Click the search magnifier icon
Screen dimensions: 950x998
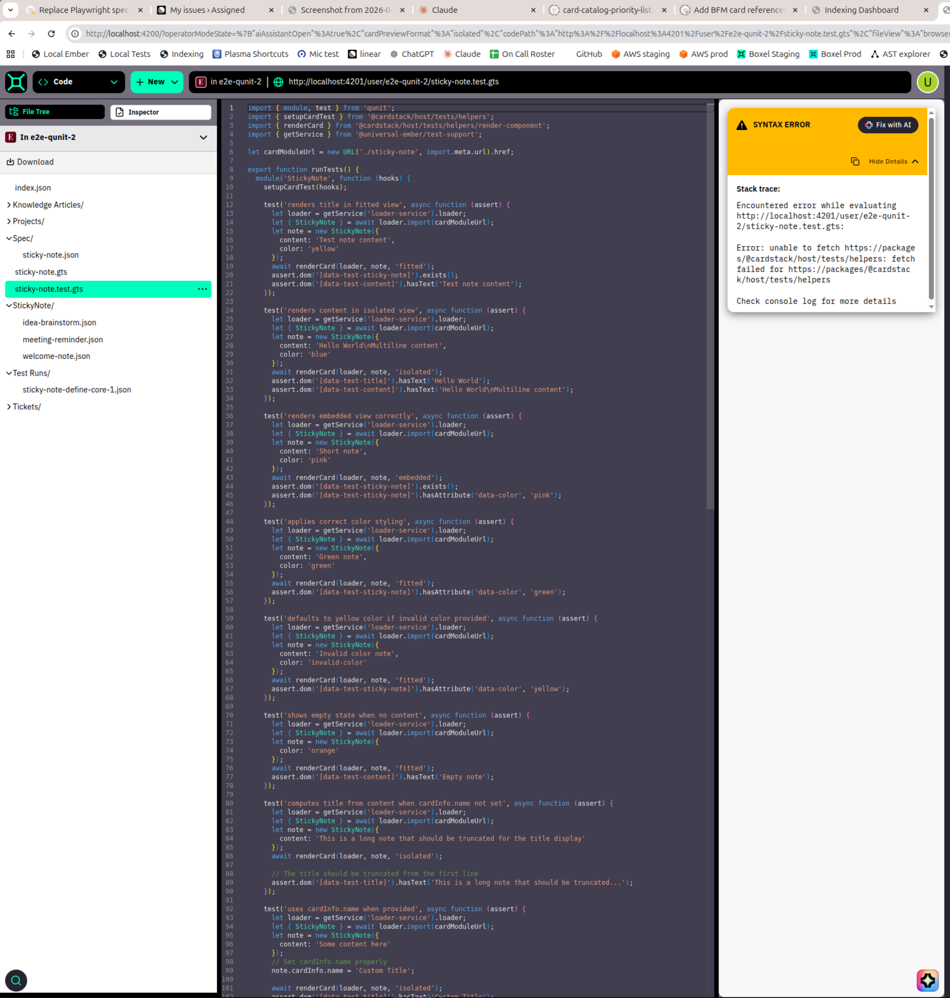coord(16,980)
